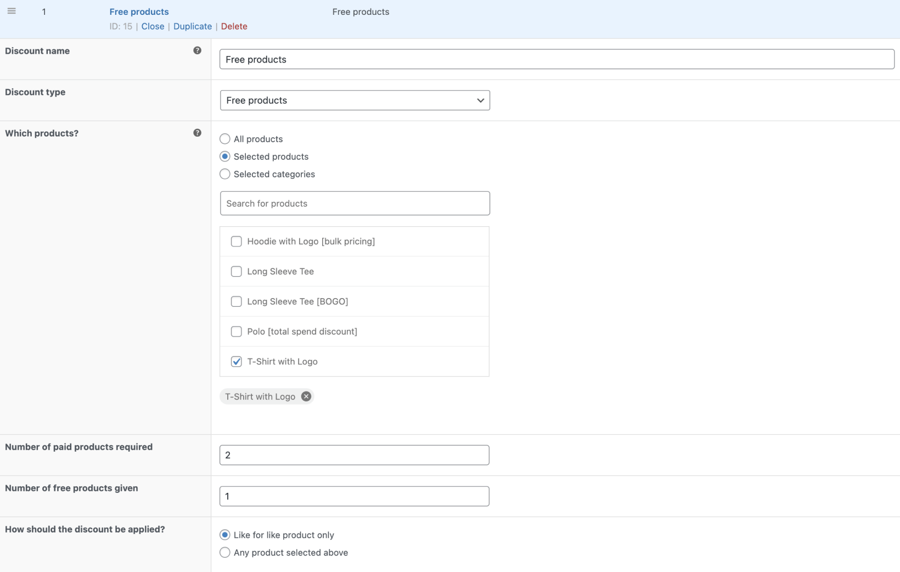Check the Hoodie with Logo checkbox
This screenshot has height=572, width=900.
pyautogui.click(x=237, y=242)
